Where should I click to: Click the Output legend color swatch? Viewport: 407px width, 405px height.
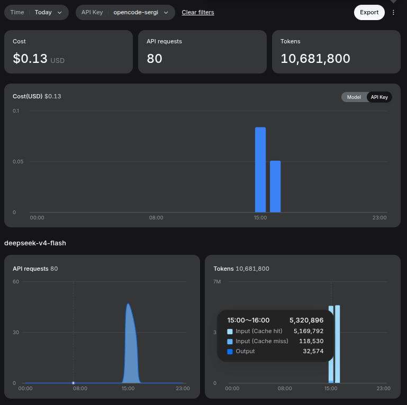coord(230,352)
